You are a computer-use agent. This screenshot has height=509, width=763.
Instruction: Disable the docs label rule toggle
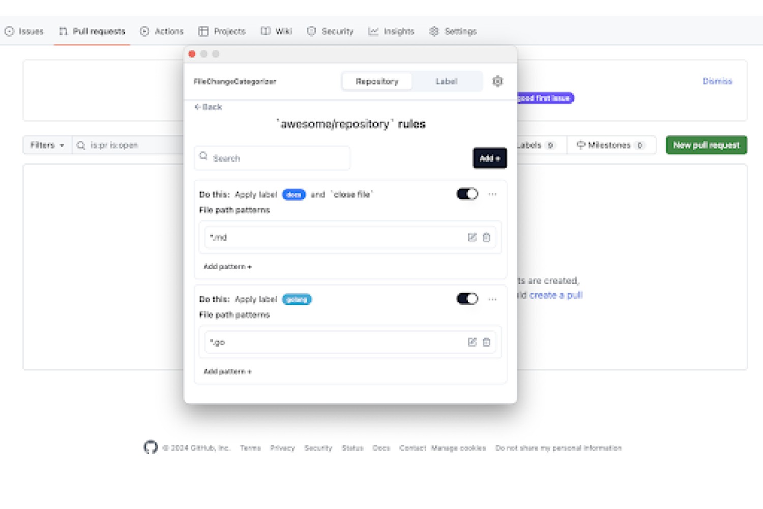click(x=467, y=194)
